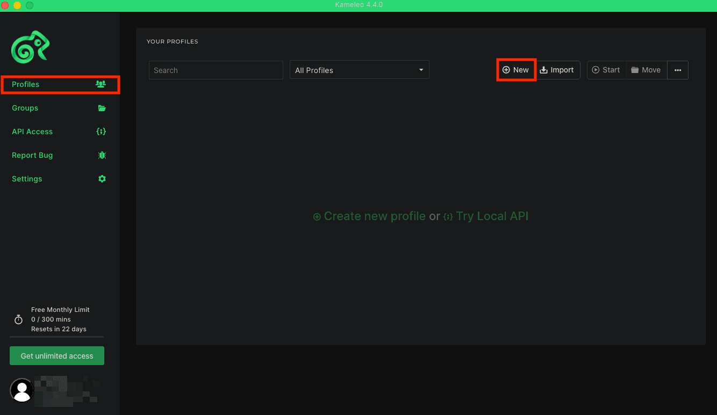
Task: Click the Move box icon
Action: tap(635, 70)
